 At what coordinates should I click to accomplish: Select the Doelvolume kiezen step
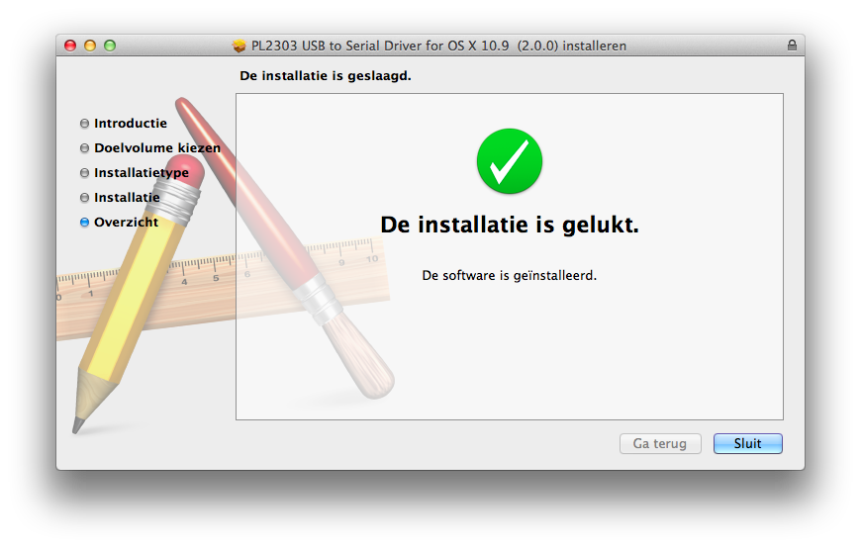(x=157, y=147)
